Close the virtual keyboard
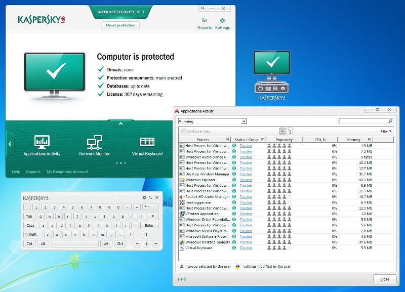 pyautogui.click(x=157, y=197)
